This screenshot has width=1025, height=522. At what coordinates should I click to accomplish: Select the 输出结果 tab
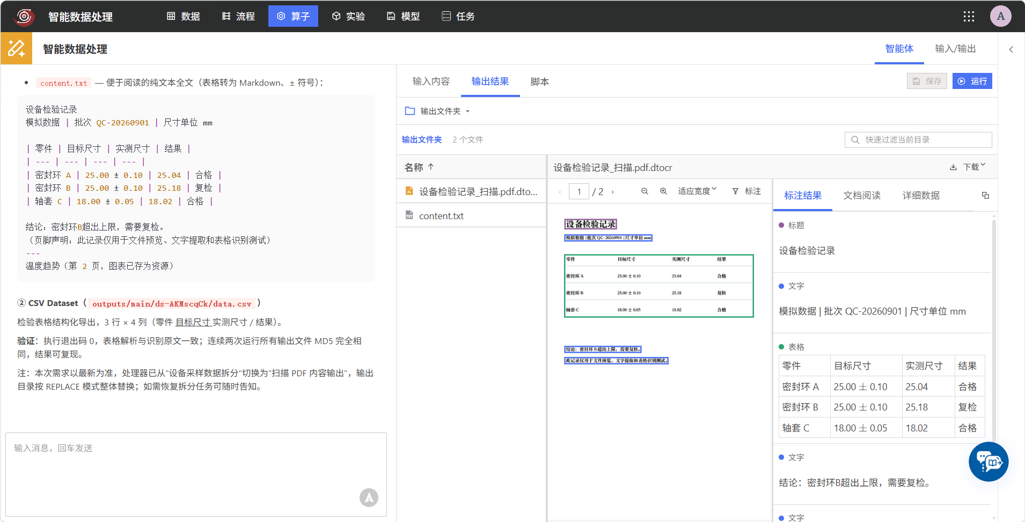pos(490,81)
